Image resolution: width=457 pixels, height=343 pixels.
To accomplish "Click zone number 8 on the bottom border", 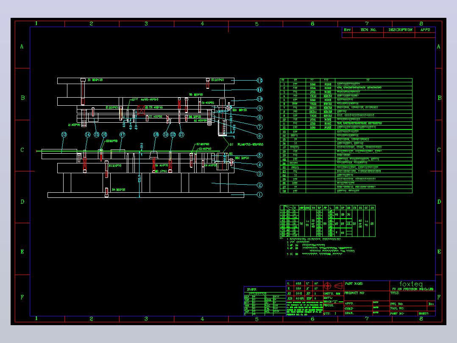I will pos(421,319).
